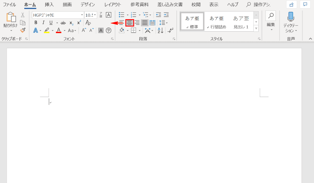Screen dimensions: 314x183
Task: Click the Paste (貼り付け) clipboard icon
Action: tap(11, 17)
